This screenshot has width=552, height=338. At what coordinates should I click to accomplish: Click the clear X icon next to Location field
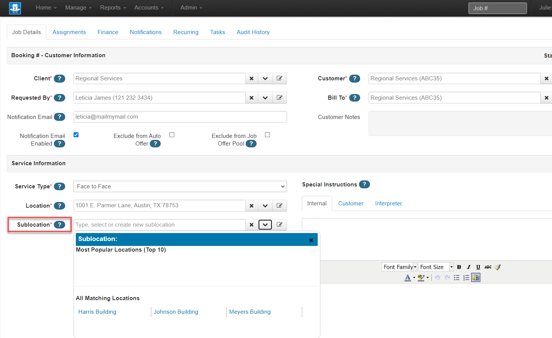point(251,205)
